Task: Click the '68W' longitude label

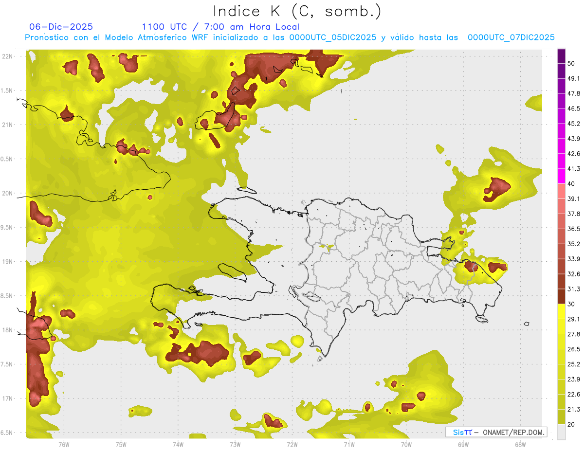Action: (x=520, y=445)
